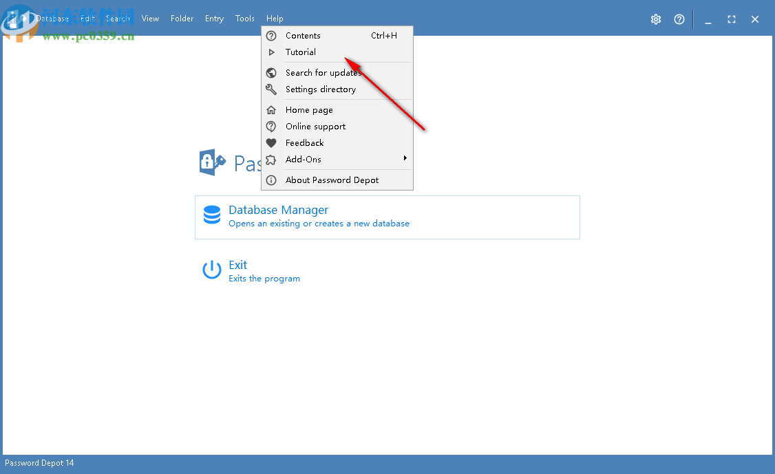
Task: Click the Database Manager database icon
Action: tap(211, 215)
